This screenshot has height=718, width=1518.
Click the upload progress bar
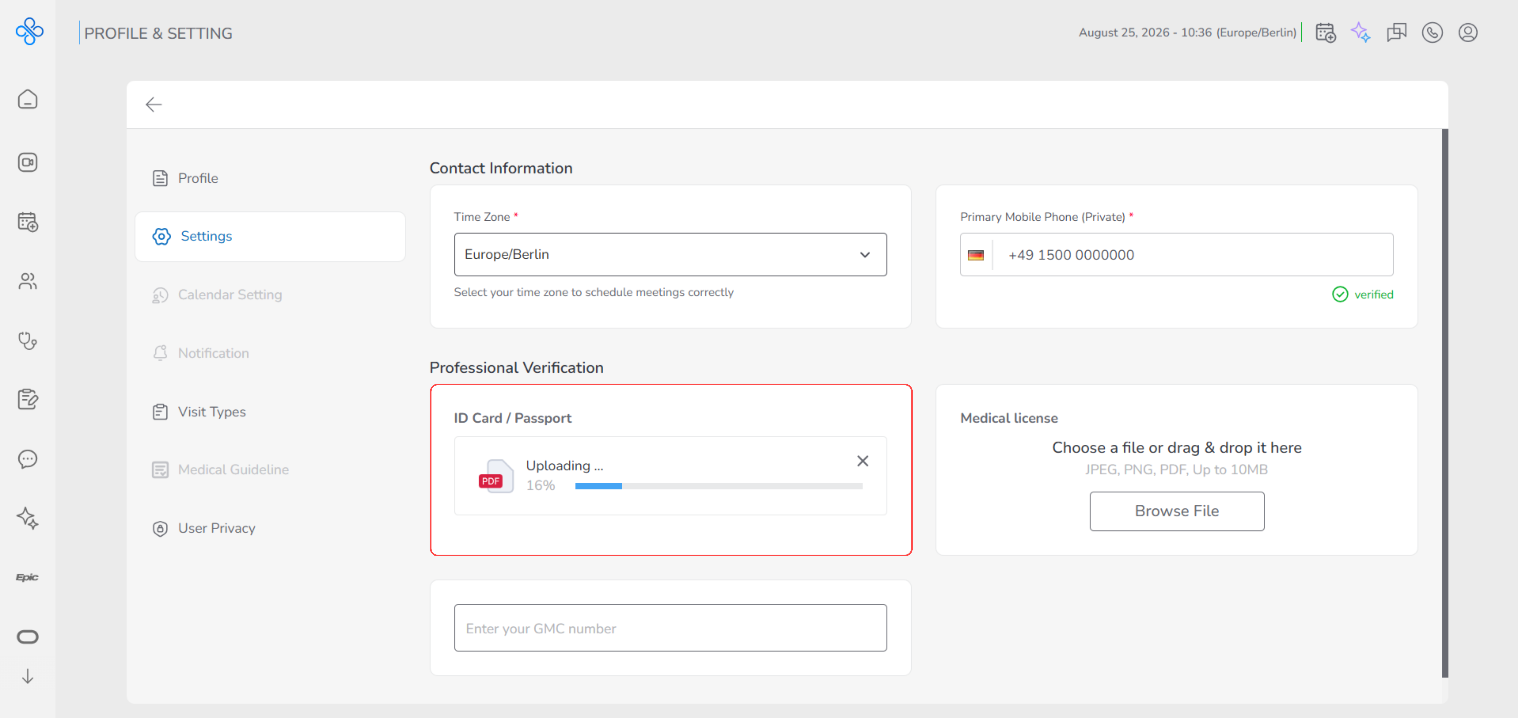(718, 486)
